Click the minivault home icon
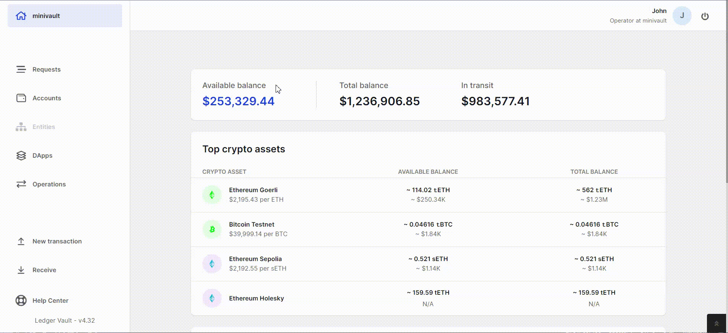The width and height of the screenshot is (728, 333). pos(21,16)
